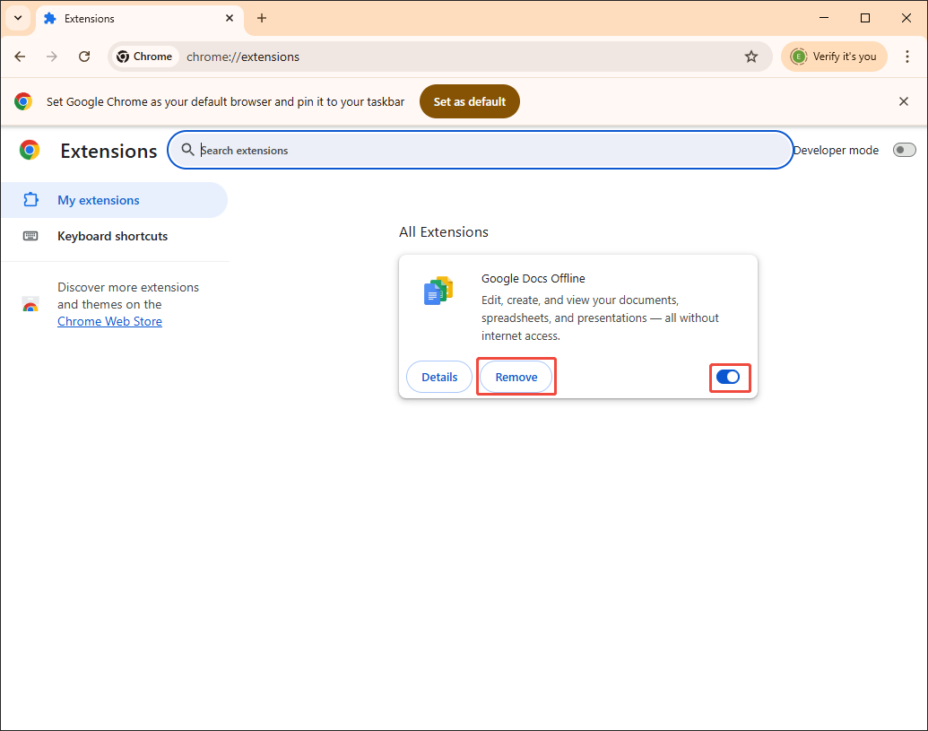Click the Verify it's you profile button
This screenshot has width=928, height=731.
click(x=834, y=56)
